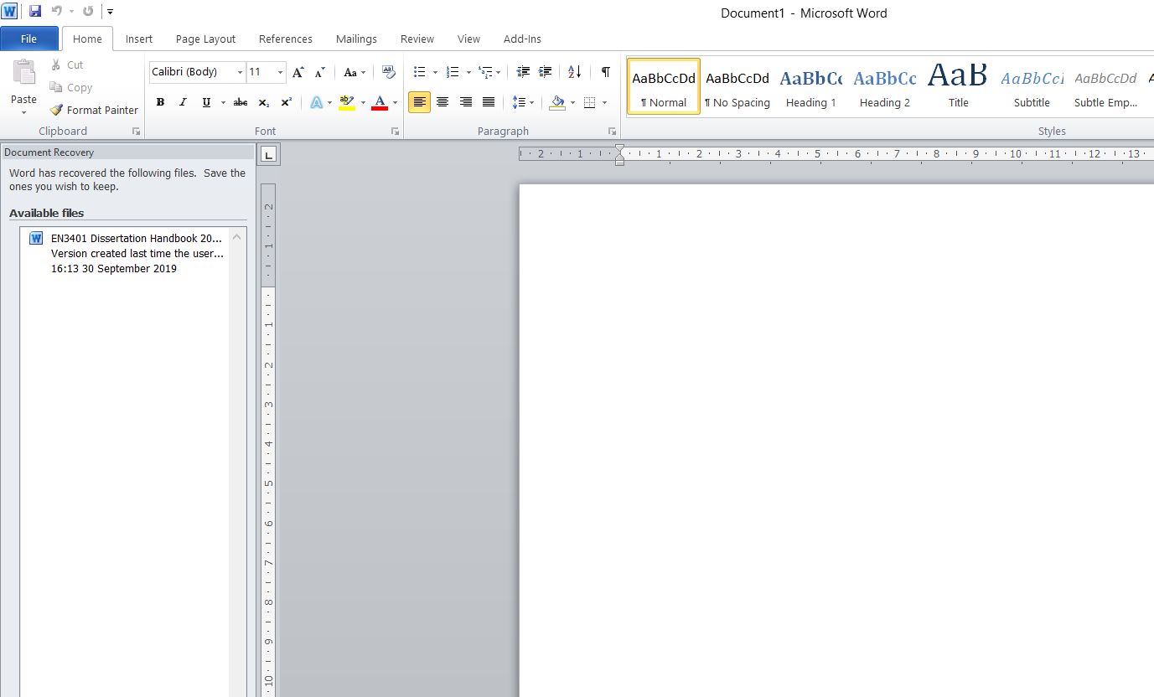Select Justify alignment
The height and width of the screenshot is (697, 1154).
[489, 102]
